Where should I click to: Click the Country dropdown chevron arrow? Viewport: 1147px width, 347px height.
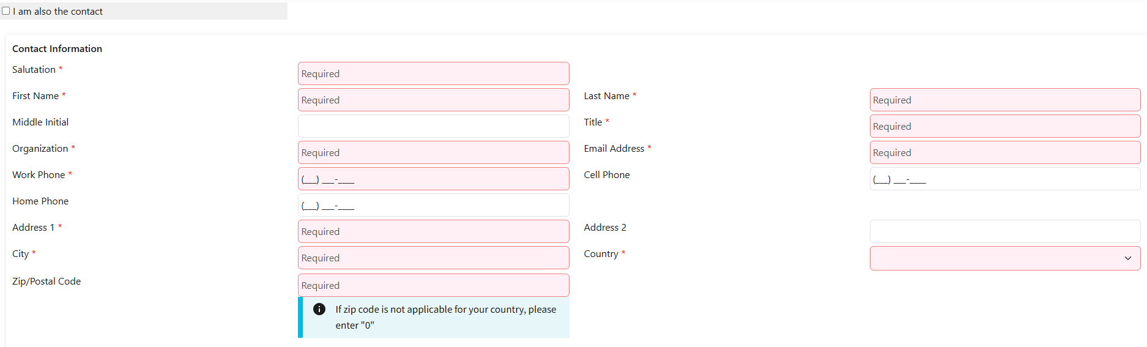click(x=1127, y=258)
